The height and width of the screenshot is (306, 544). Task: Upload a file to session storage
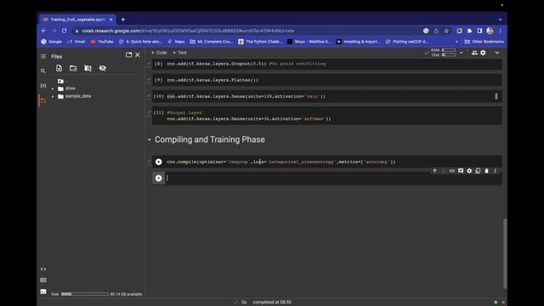click(x=59, y=68)
